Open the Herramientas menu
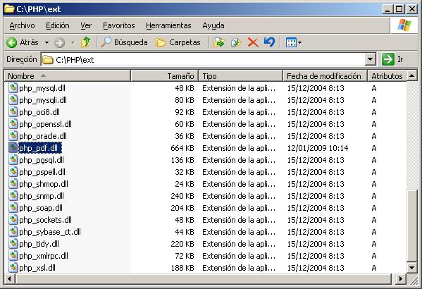422x289 pixels. tap(168, 25)
